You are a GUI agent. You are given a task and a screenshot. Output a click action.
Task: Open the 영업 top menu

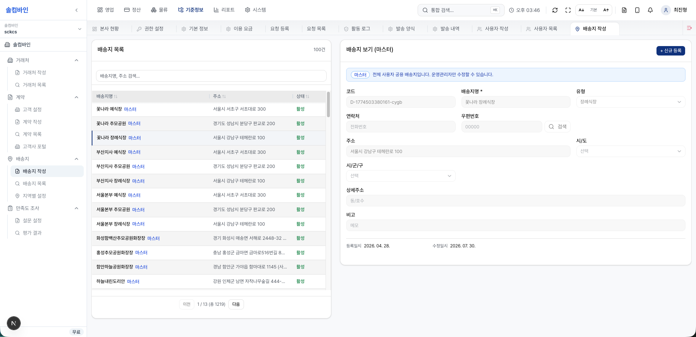[105, 10]
